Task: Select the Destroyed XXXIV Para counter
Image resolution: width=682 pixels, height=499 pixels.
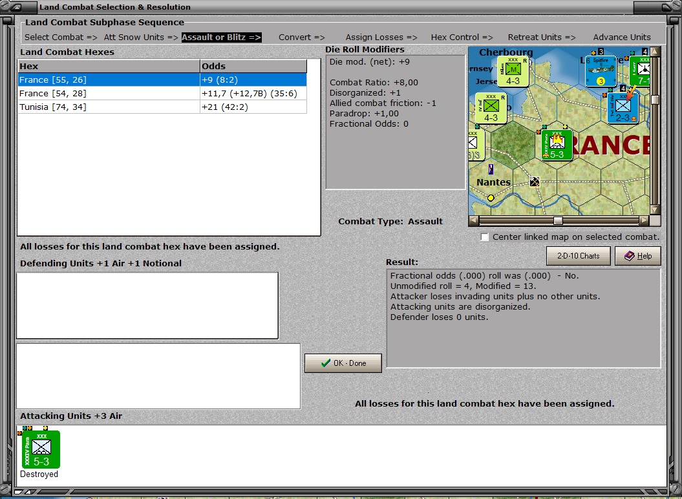Action: [41, 449]
